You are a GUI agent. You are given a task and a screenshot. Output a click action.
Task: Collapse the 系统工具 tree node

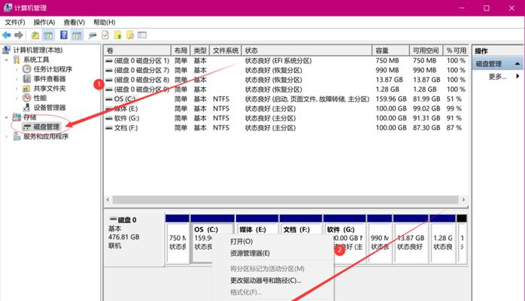(x=6, y=60)
